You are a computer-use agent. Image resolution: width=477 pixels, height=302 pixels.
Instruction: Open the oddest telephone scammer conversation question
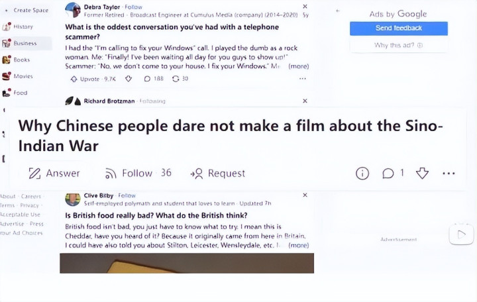(172, 32)
